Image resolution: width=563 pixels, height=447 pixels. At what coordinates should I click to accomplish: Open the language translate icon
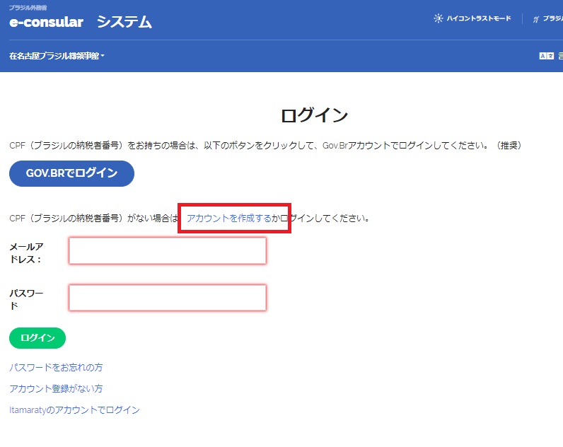click(x=547, y=56)
